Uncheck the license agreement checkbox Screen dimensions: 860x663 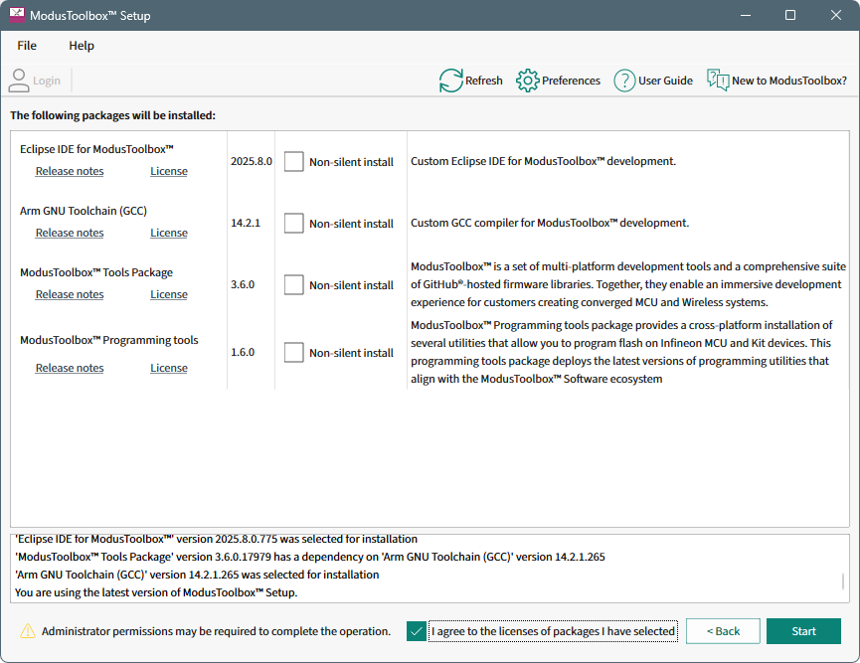click(x=417, y=631)
